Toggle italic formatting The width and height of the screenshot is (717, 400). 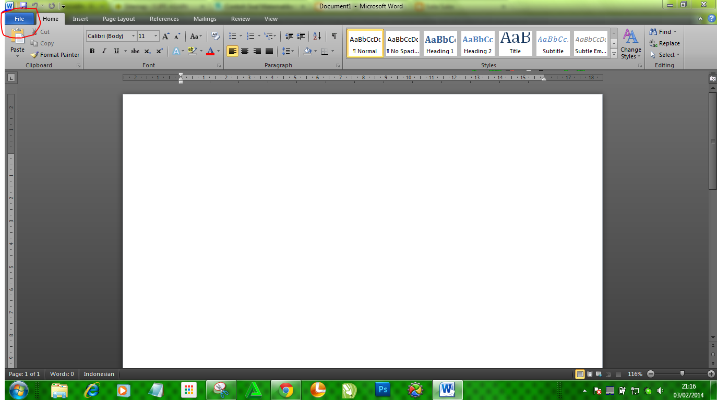point(104,51)
